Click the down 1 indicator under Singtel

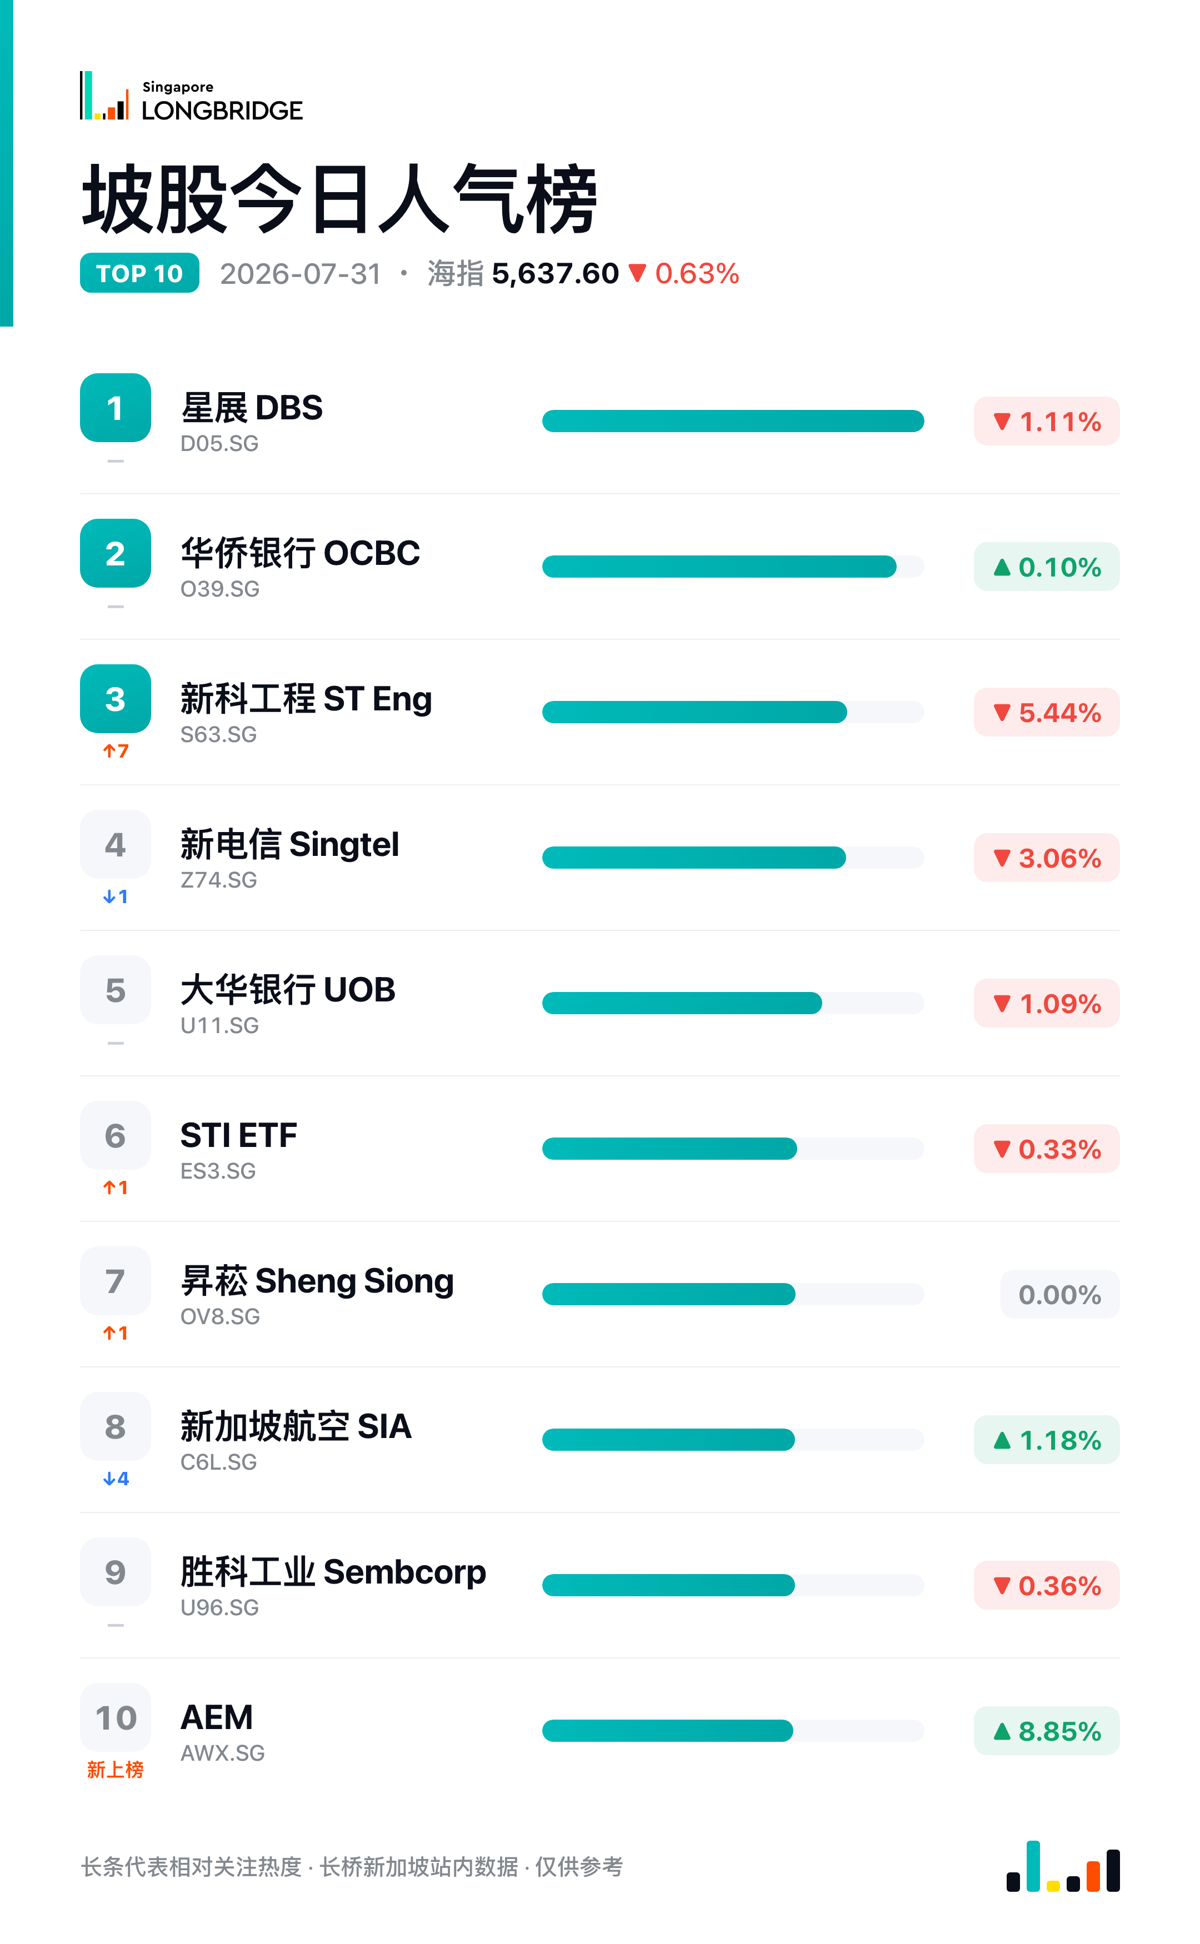click(x=116, y=896)
